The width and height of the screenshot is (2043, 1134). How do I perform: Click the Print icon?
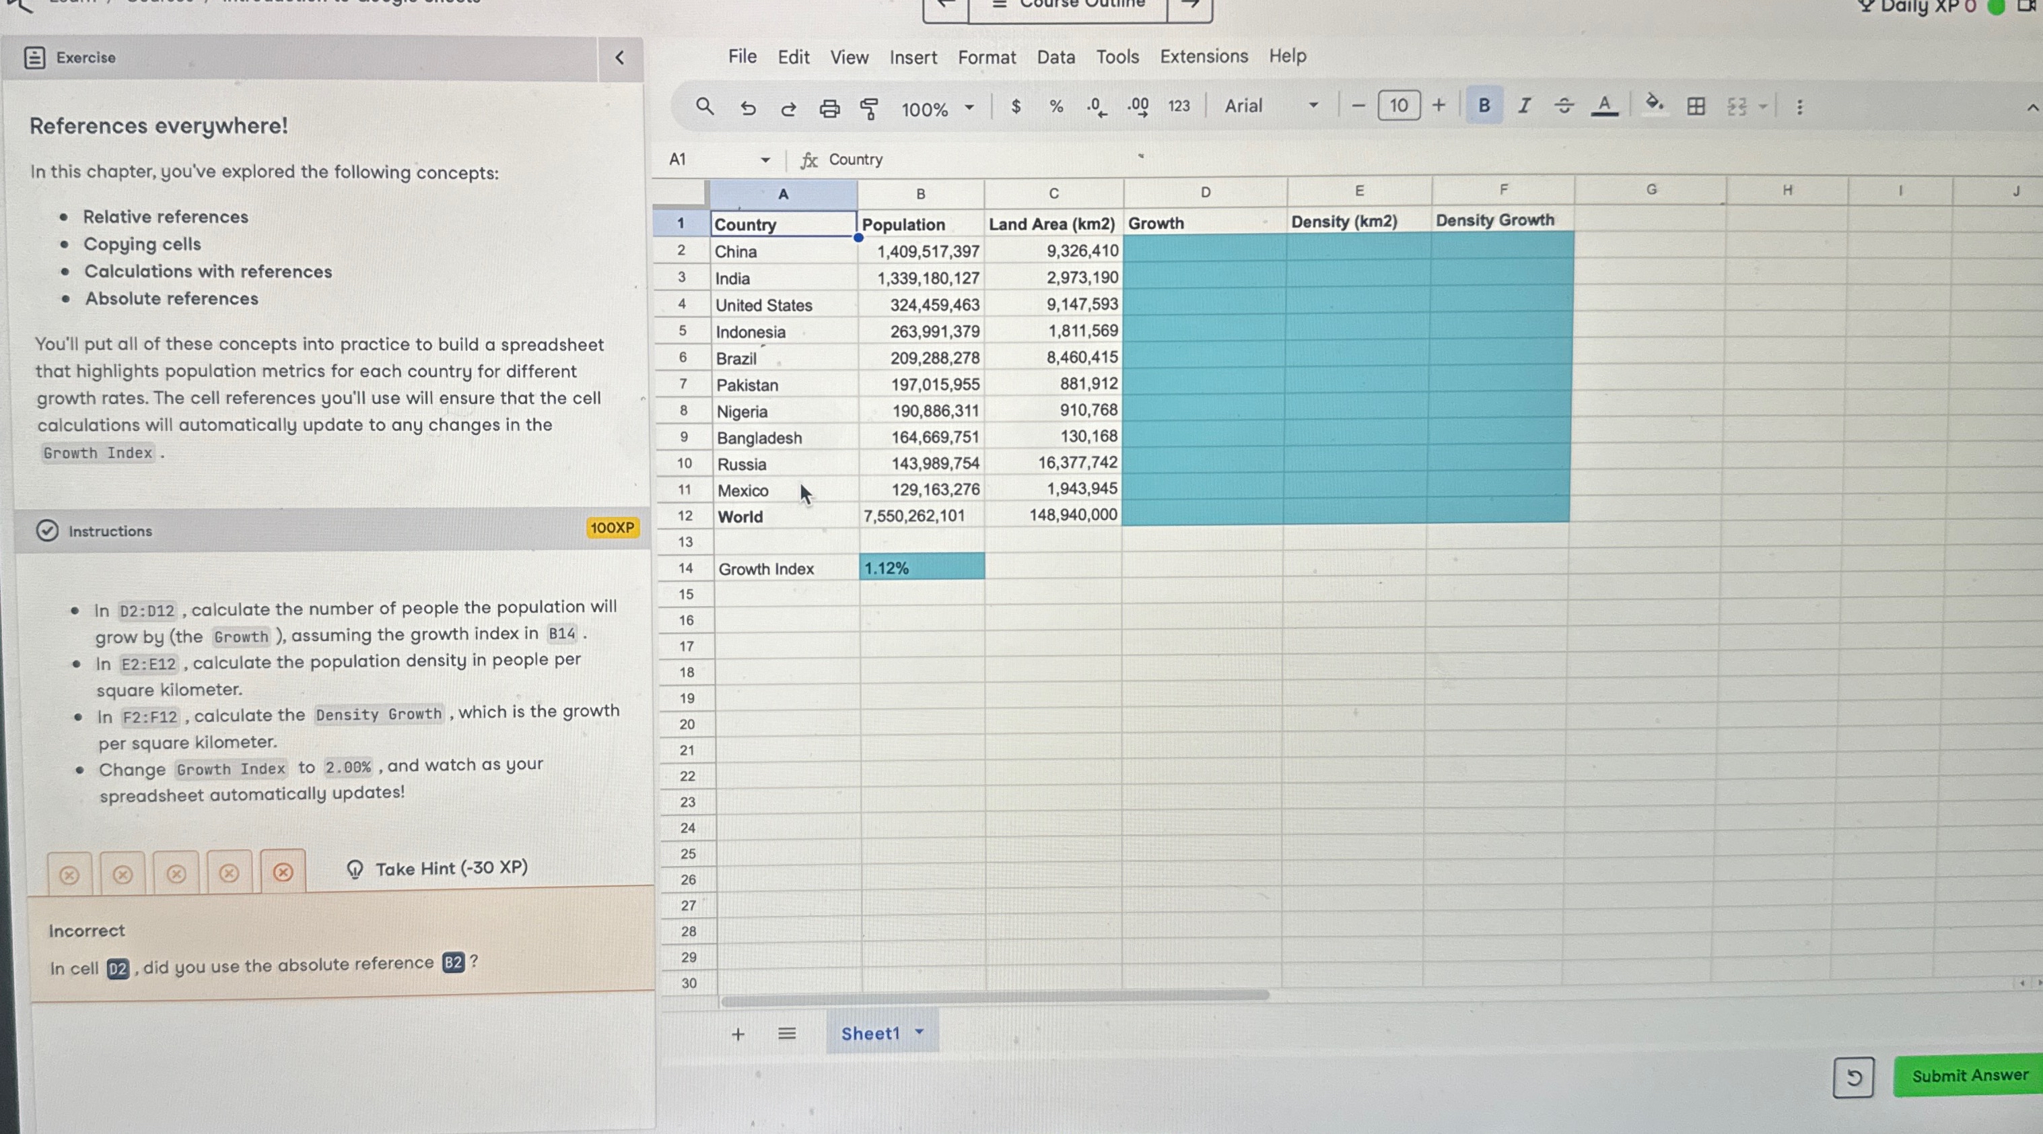pos(829,107)
